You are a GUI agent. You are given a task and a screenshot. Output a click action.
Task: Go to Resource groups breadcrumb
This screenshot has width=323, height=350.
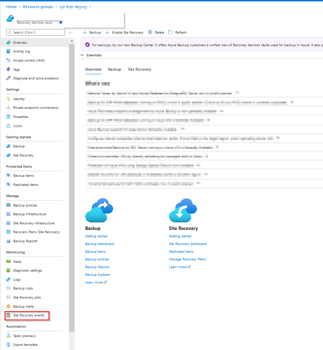click(38, 7)
